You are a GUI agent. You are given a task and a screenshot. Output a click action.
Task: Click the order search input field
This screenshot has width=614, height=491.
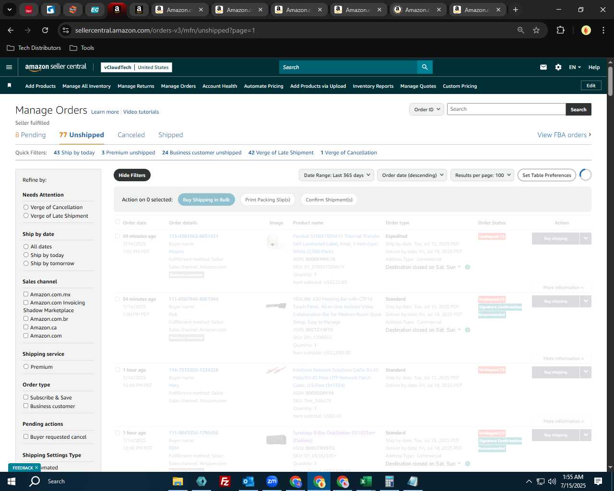coord(507,109)
